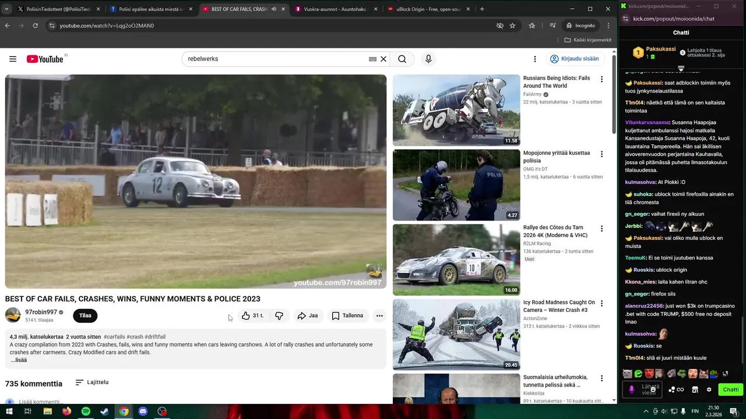Select the Pepe frog emote in Kick
The height and width of the screenshot is (419, 746).
point(682,374)
